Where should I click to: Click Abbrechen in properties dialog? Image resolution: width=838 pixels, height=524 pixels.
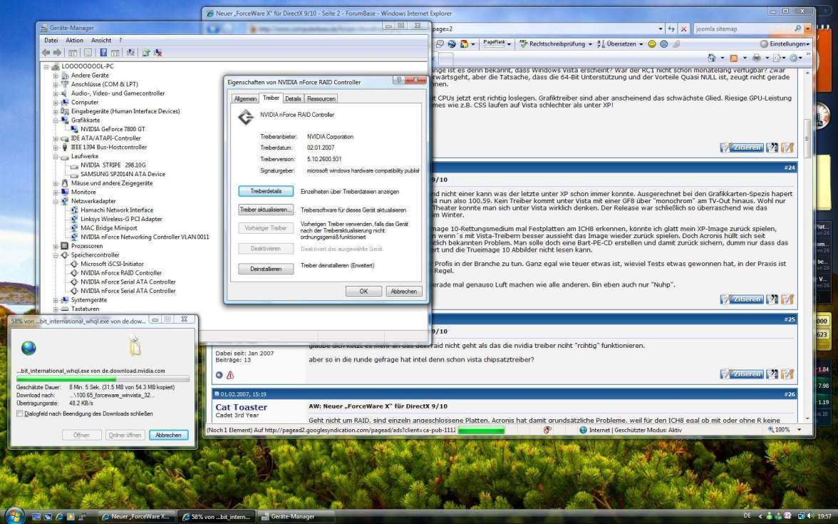[404, 292]
